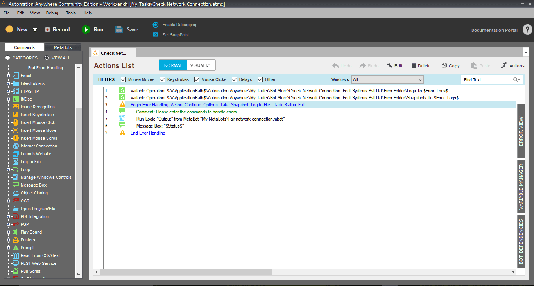Screen dimensions: 534x286
Task: Open the Documentation Portal link
Action: [x=494, y=30]
